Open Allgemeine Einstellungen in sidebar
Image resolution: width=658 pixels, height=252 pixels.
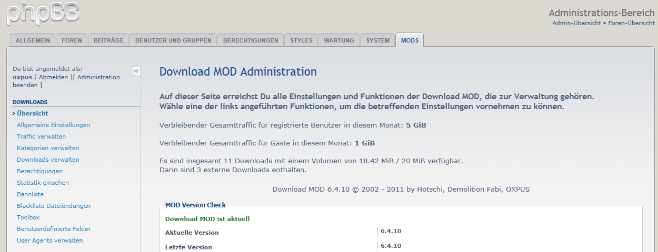click(x=53, y=125)
